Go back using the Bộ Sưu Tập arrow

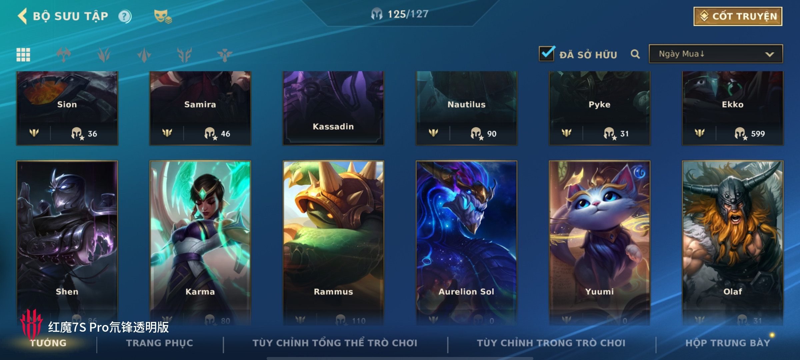[x=23, y=16]
